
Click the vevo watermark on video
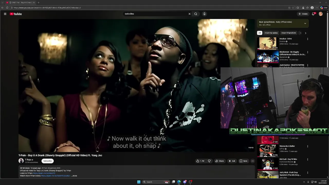click(x=251, y=147)
